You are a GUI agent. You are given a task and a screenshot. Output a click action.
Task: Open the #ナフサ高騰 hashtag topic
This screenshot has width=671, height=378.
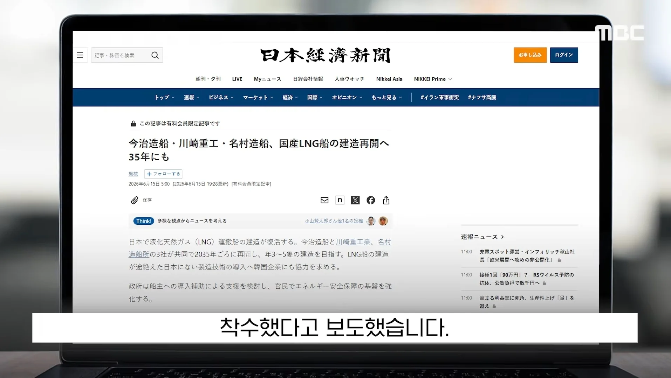tap(482, 97)
